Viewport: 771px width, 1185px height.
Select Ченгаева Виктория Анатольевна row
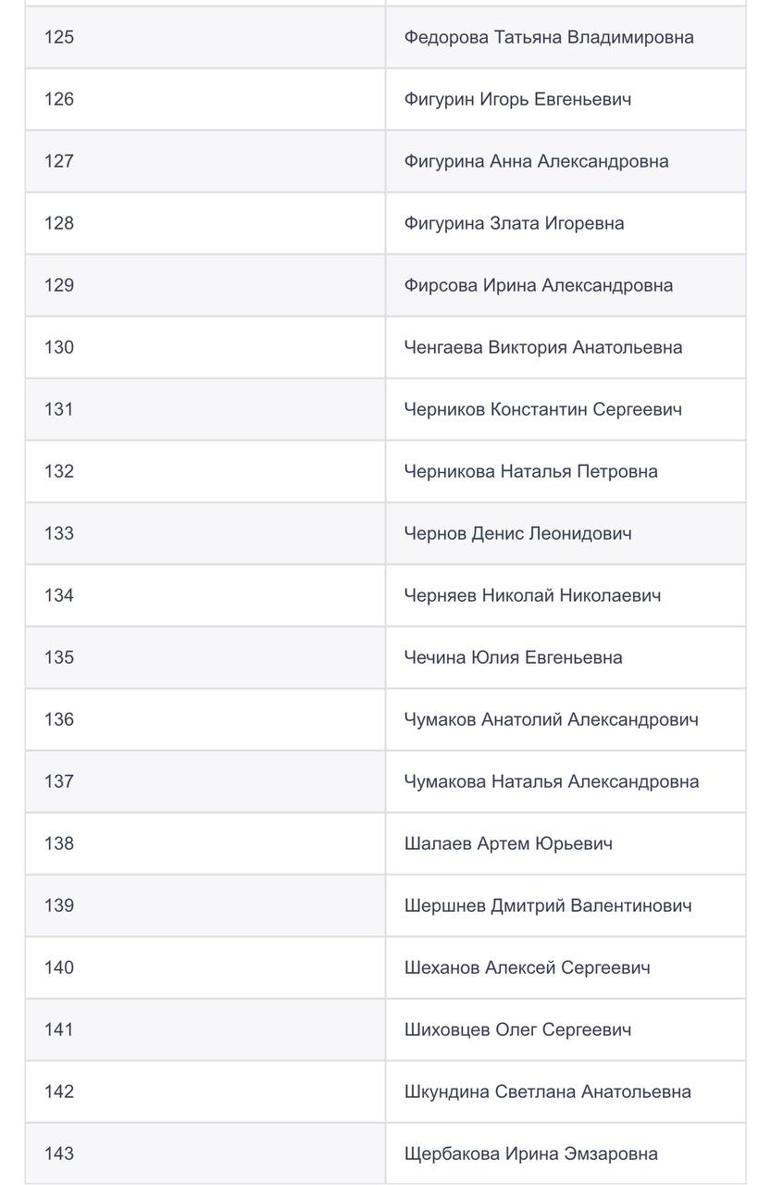point(542,347)
